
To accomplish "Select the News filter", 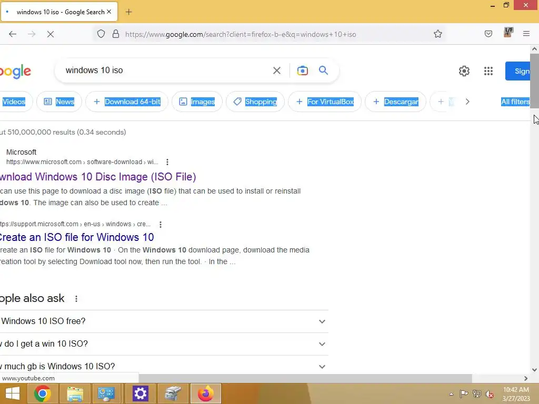I will tap(59, 102).
